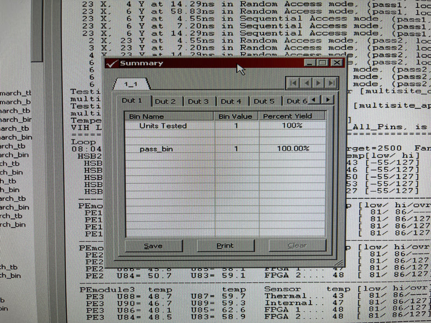Click the Bin Value column header
This screenshot has width=431, height=323.
point(234,115)
